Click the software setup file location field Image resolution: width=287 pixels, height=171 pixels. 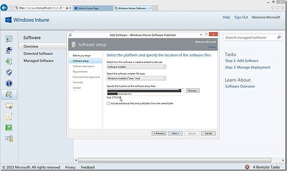pos(145,92)
